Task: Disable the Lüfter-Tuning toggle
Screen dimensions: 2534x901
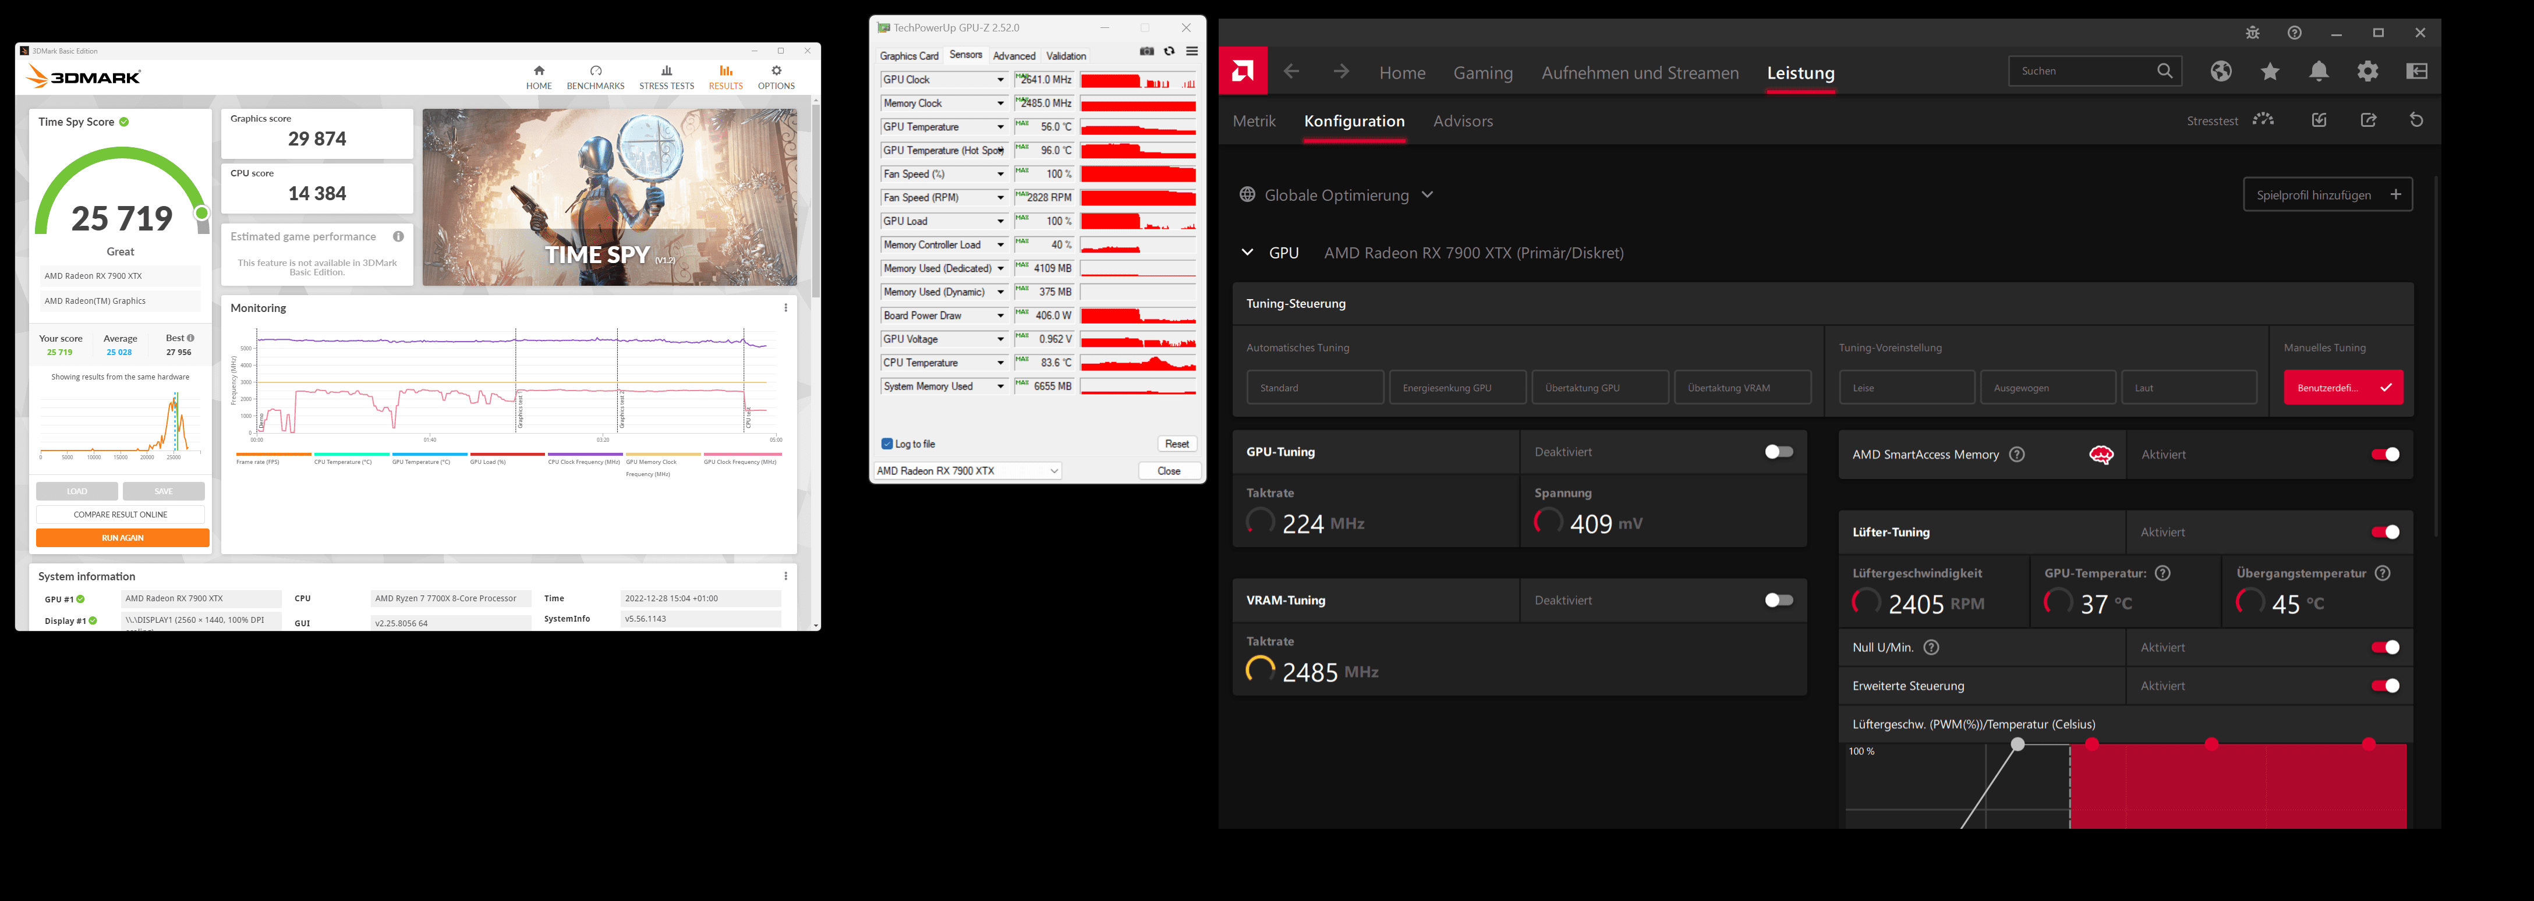Action: pyautogui.click(x=2386, y=532)
